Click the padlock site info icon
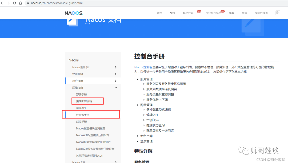This screenshot has height=163, width=288. [x=28, y=3]
